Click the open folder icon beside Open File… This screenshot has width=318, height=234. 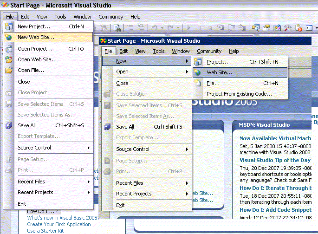[x=9, y=71]
